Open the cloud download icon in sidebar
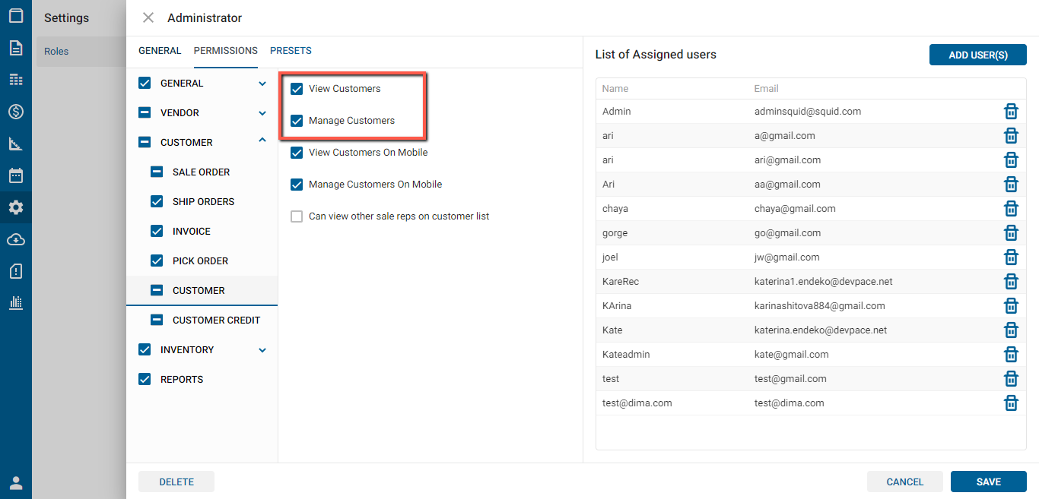The image size is (1039, 499). click(x=16, y=239)
